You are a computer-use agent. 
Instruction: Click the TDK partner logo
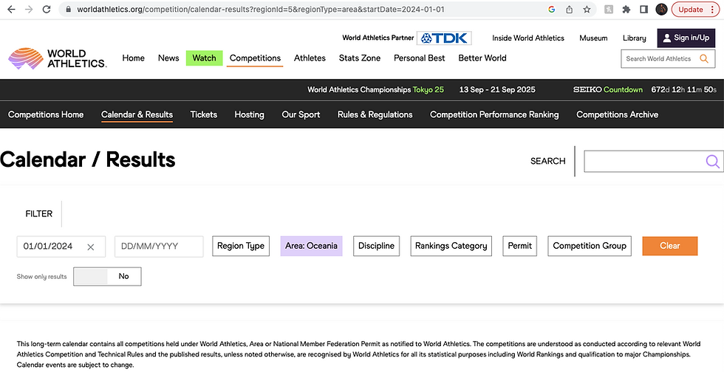(444, 38)
